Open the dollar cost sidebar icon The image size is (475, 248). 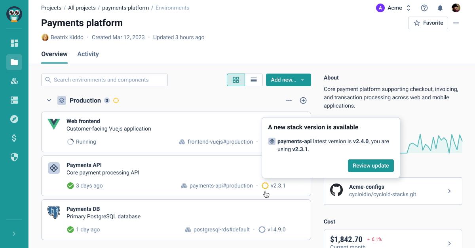[14, 138]
